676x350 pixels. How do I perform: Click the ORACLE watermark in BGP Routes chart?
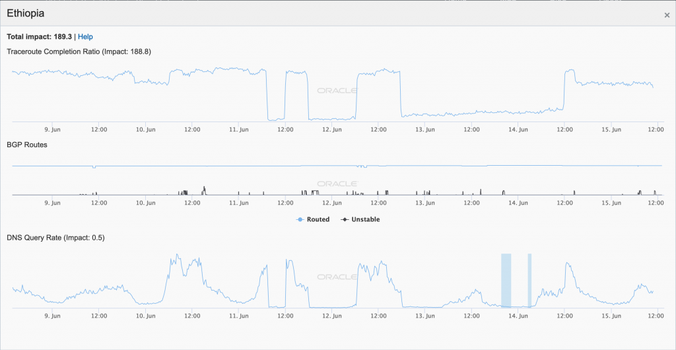coord(337,184)
